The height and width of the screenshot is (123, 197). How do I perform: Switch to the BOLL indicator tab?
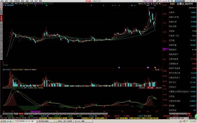pos(35,114)
